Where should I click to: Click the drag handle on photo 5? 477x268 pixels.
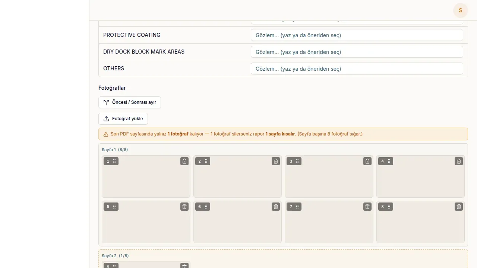(x=114, y=207)
